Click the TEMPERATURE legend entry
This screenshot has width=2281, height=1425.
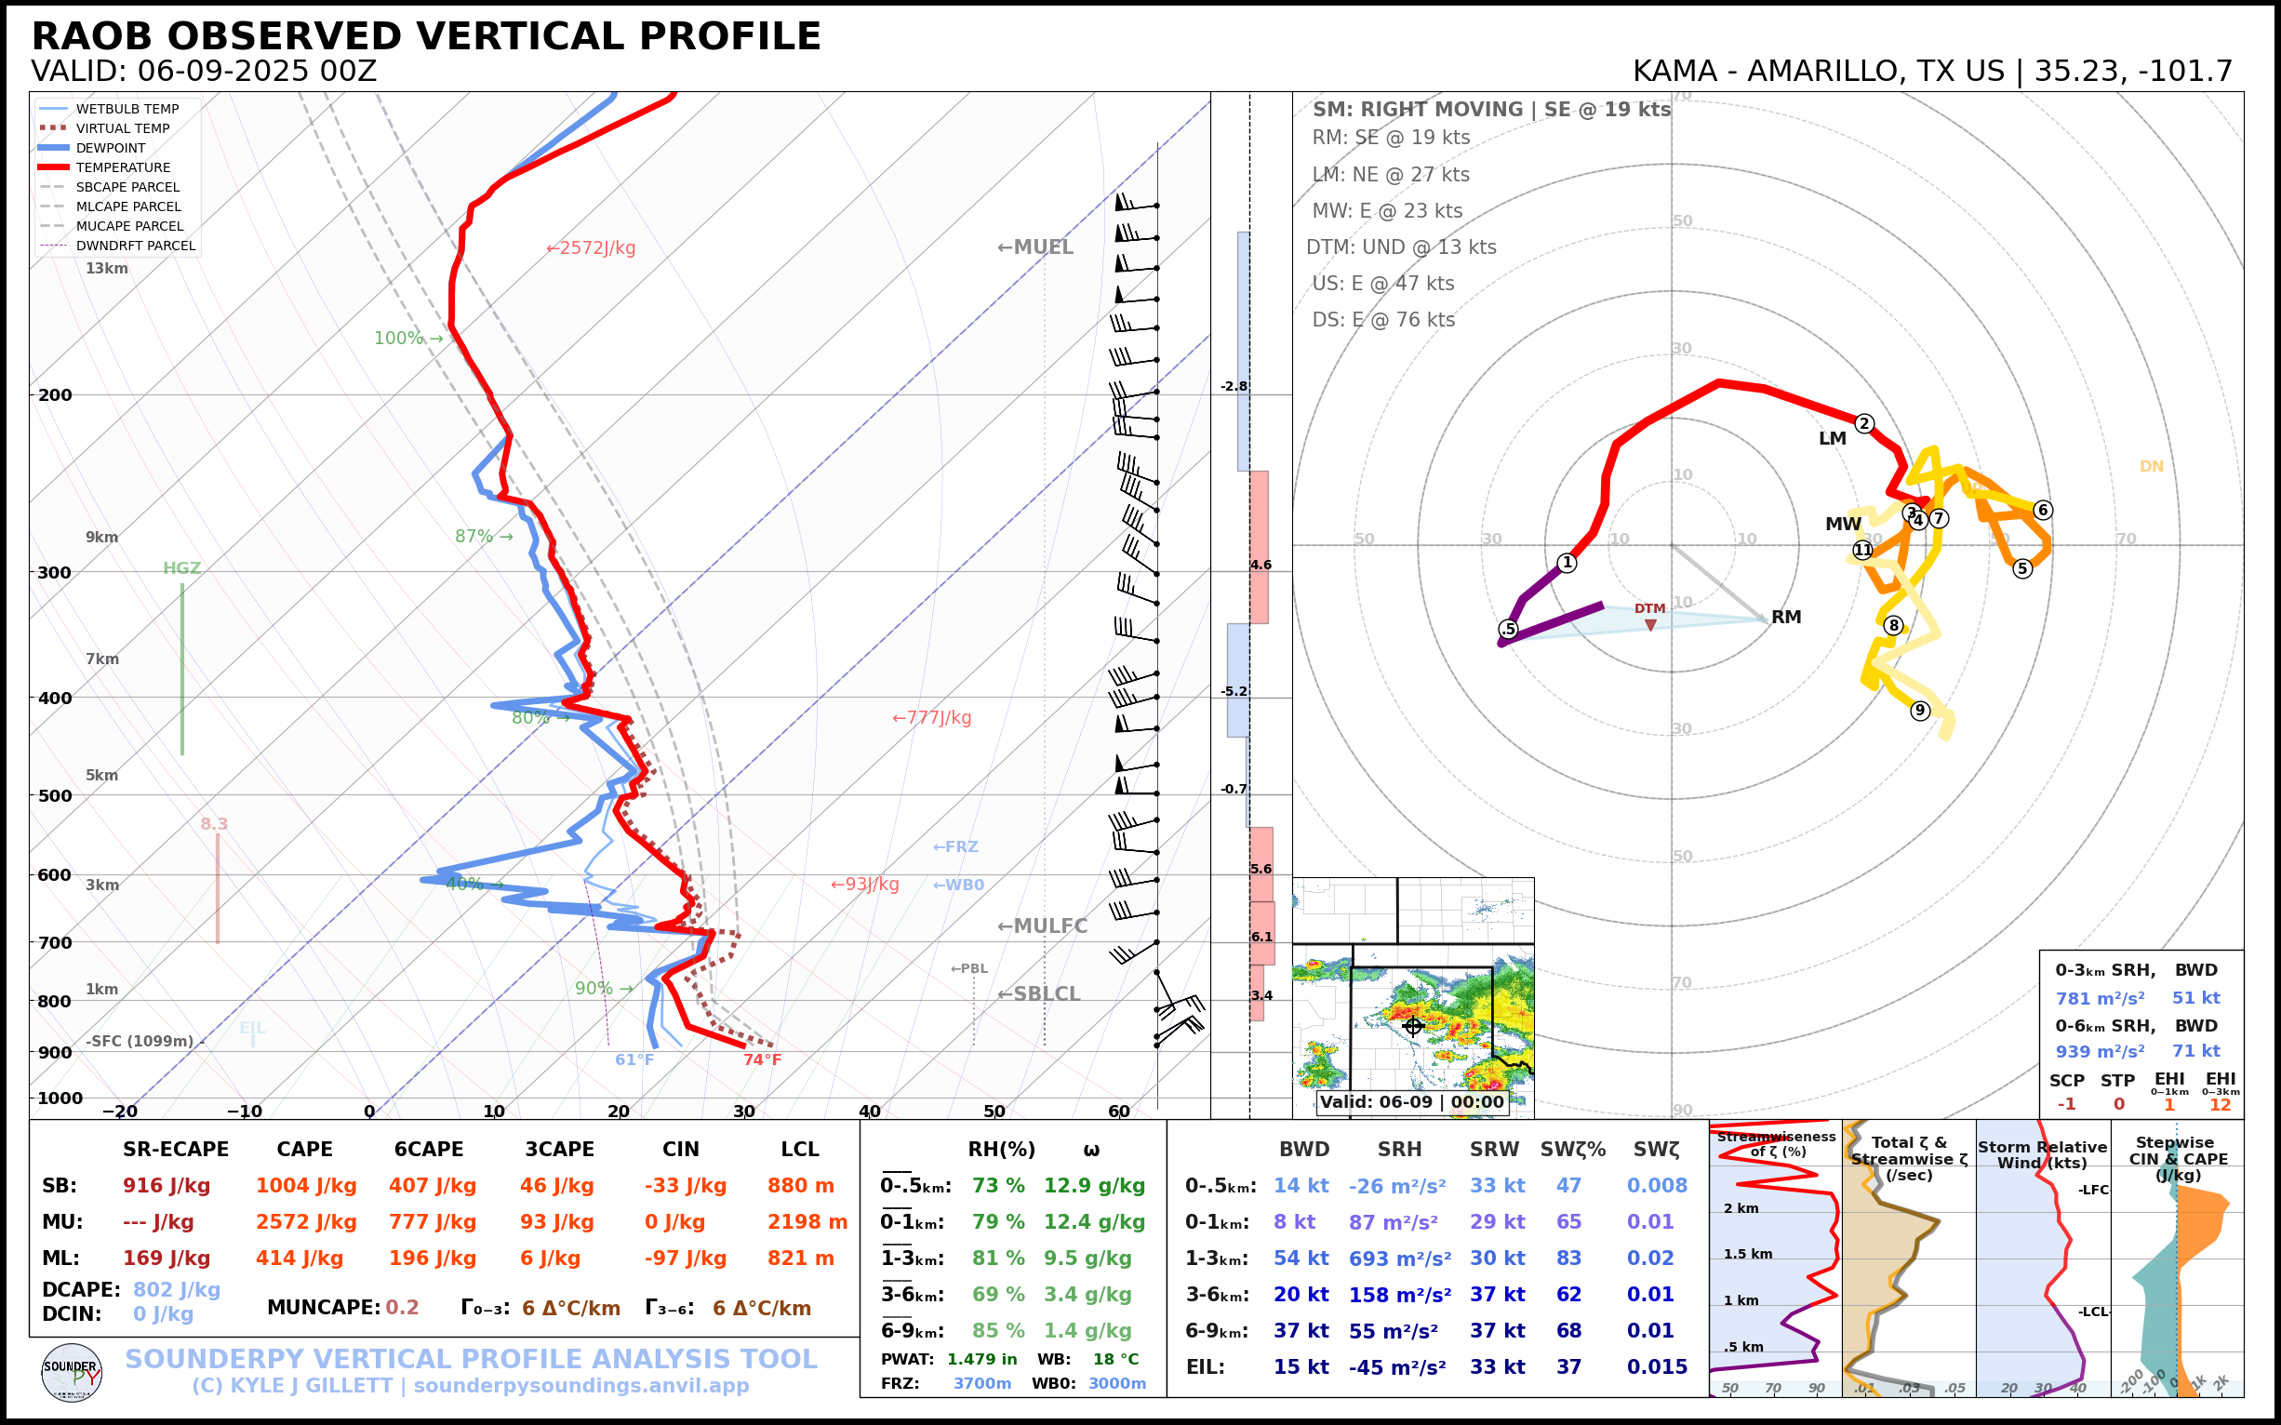[x=123, y=167]
